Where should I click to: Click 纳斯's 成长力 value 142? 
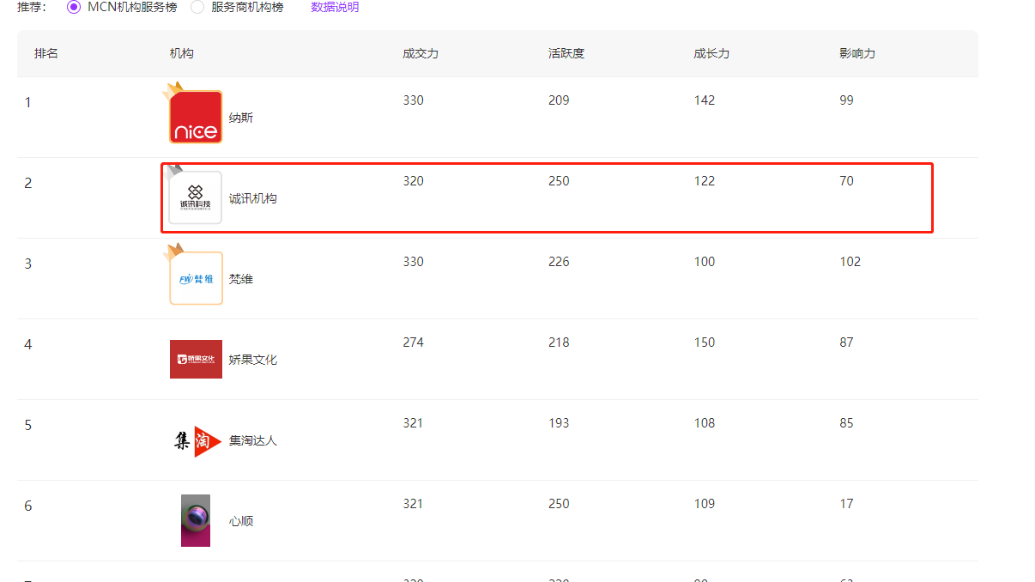click(x=705, y=100)
